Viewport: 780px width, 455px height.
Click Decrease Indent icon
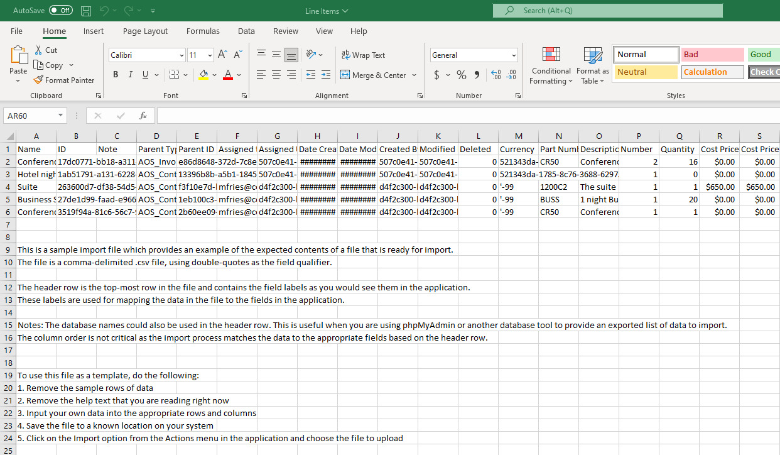coord(310,75)
